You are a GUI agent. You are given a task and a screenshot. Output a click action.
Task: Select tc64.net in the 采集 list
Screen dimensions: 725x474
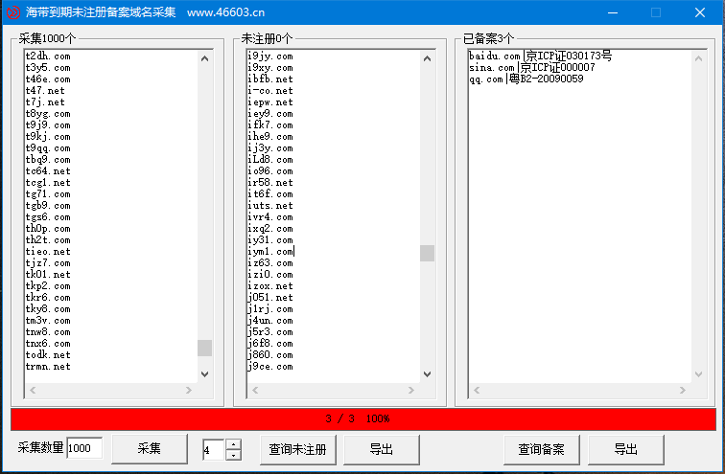(48, 171)
